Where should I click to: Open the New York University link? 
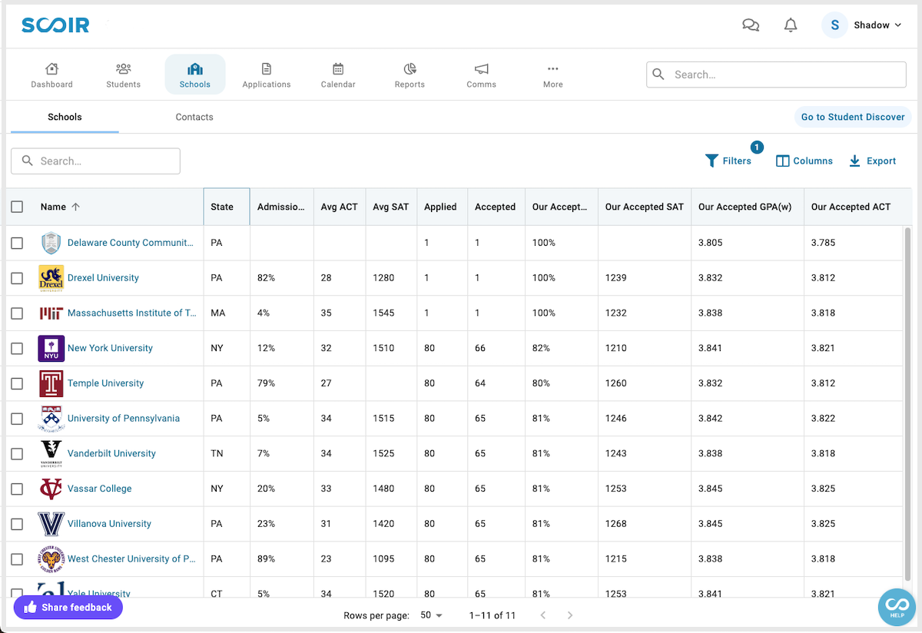point(110,349)
